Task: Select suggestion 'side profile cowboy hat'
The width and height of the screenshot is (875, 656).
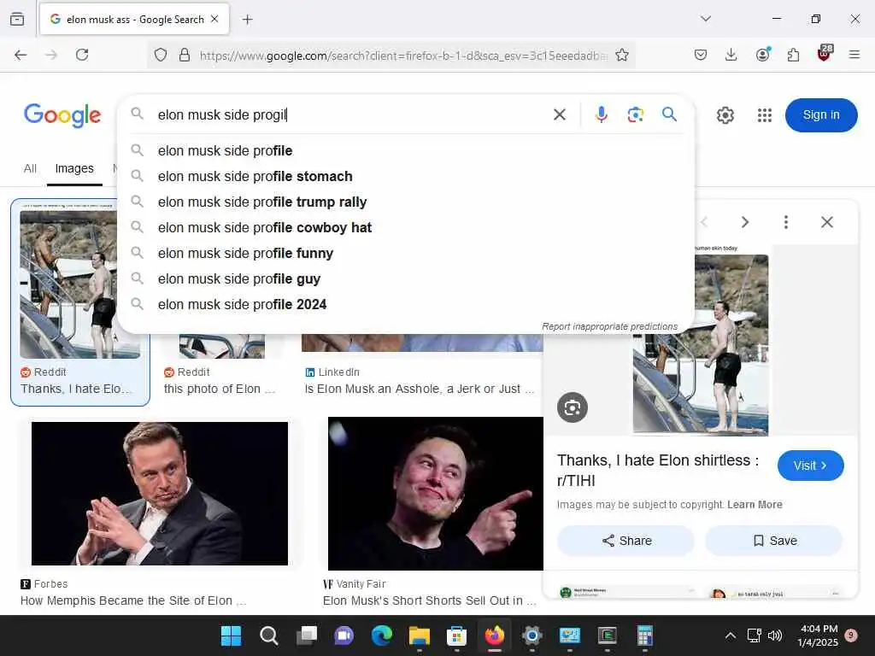Action: pyautogui.click(x=406, y=227)
